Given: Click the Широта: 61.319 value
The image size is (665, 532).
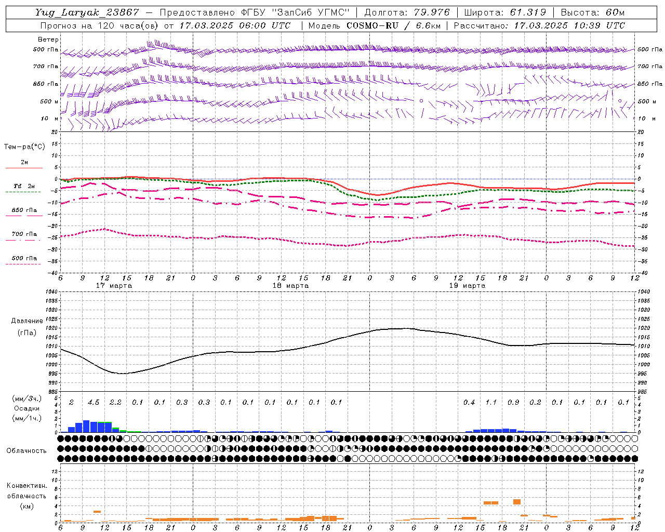Looking at the screenshot, I should (x=505, y=12).
